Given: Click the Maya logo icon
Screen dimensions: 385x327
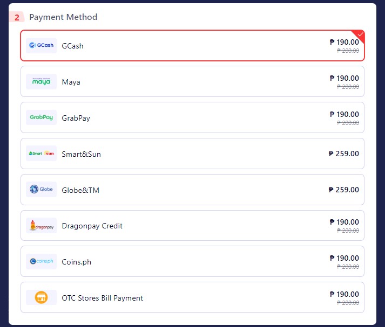Looking at the screenshot, I should pyautogui.click(x=41, y=82).
